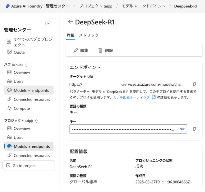This screenshot has width=205, height=192.
Task: Click the 名前 value DeepSeek-R1
Action: pos(81,167)
